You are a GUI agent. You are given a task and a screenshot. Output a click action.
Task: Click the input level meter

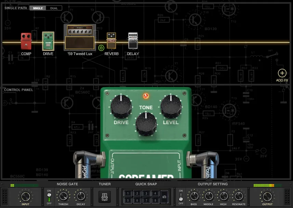pyautogui.click(x=25, y=185)
